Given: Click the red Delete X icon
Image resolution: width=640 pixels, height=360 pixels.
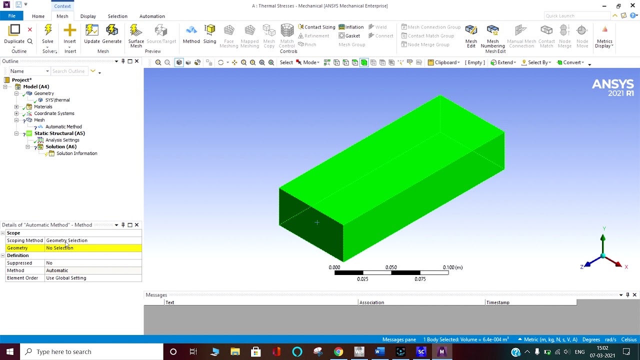Looking at the screenshot, I should [x=29, y=30].
